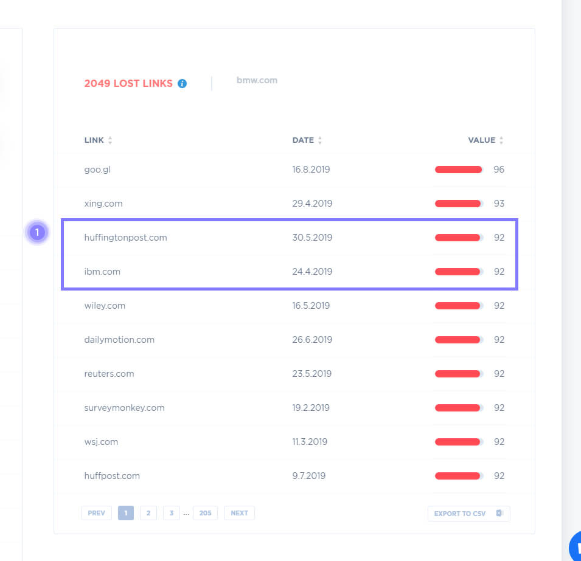
Task: Open the ibm.com lost link
Action: (x=102, y=272)
